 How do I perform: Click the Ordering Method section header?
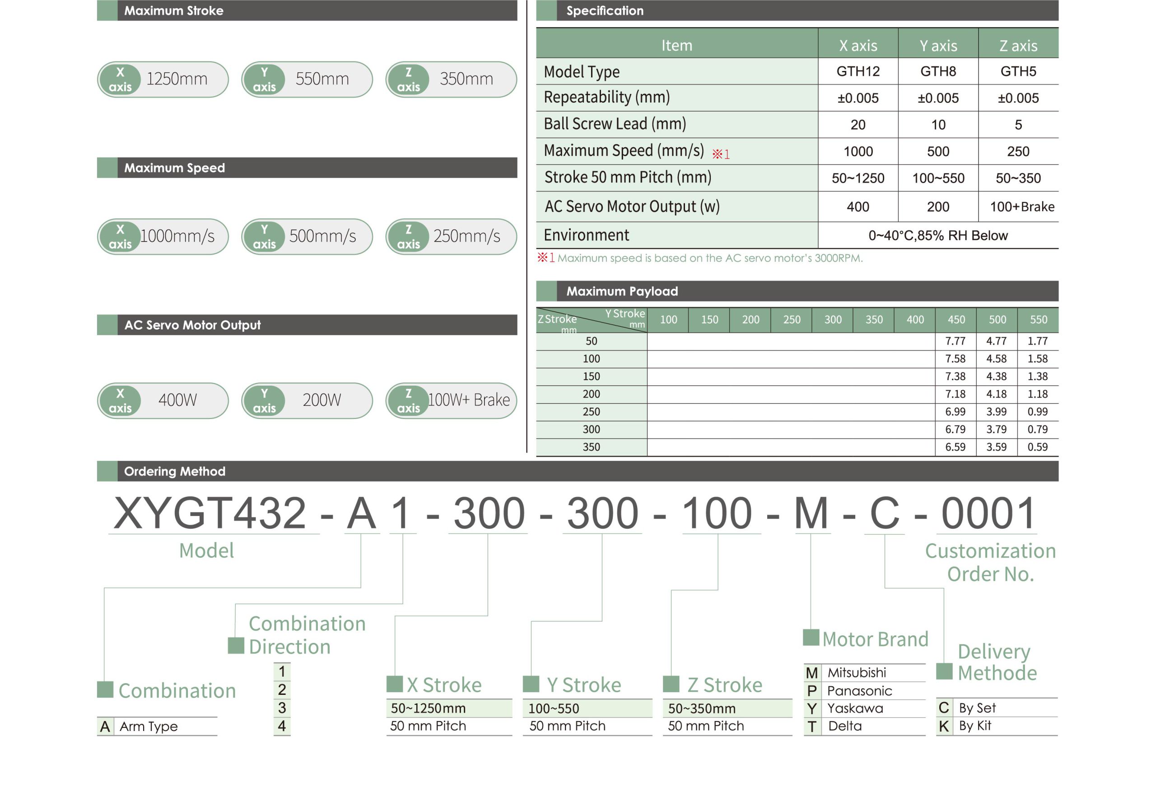click(175, 471)
